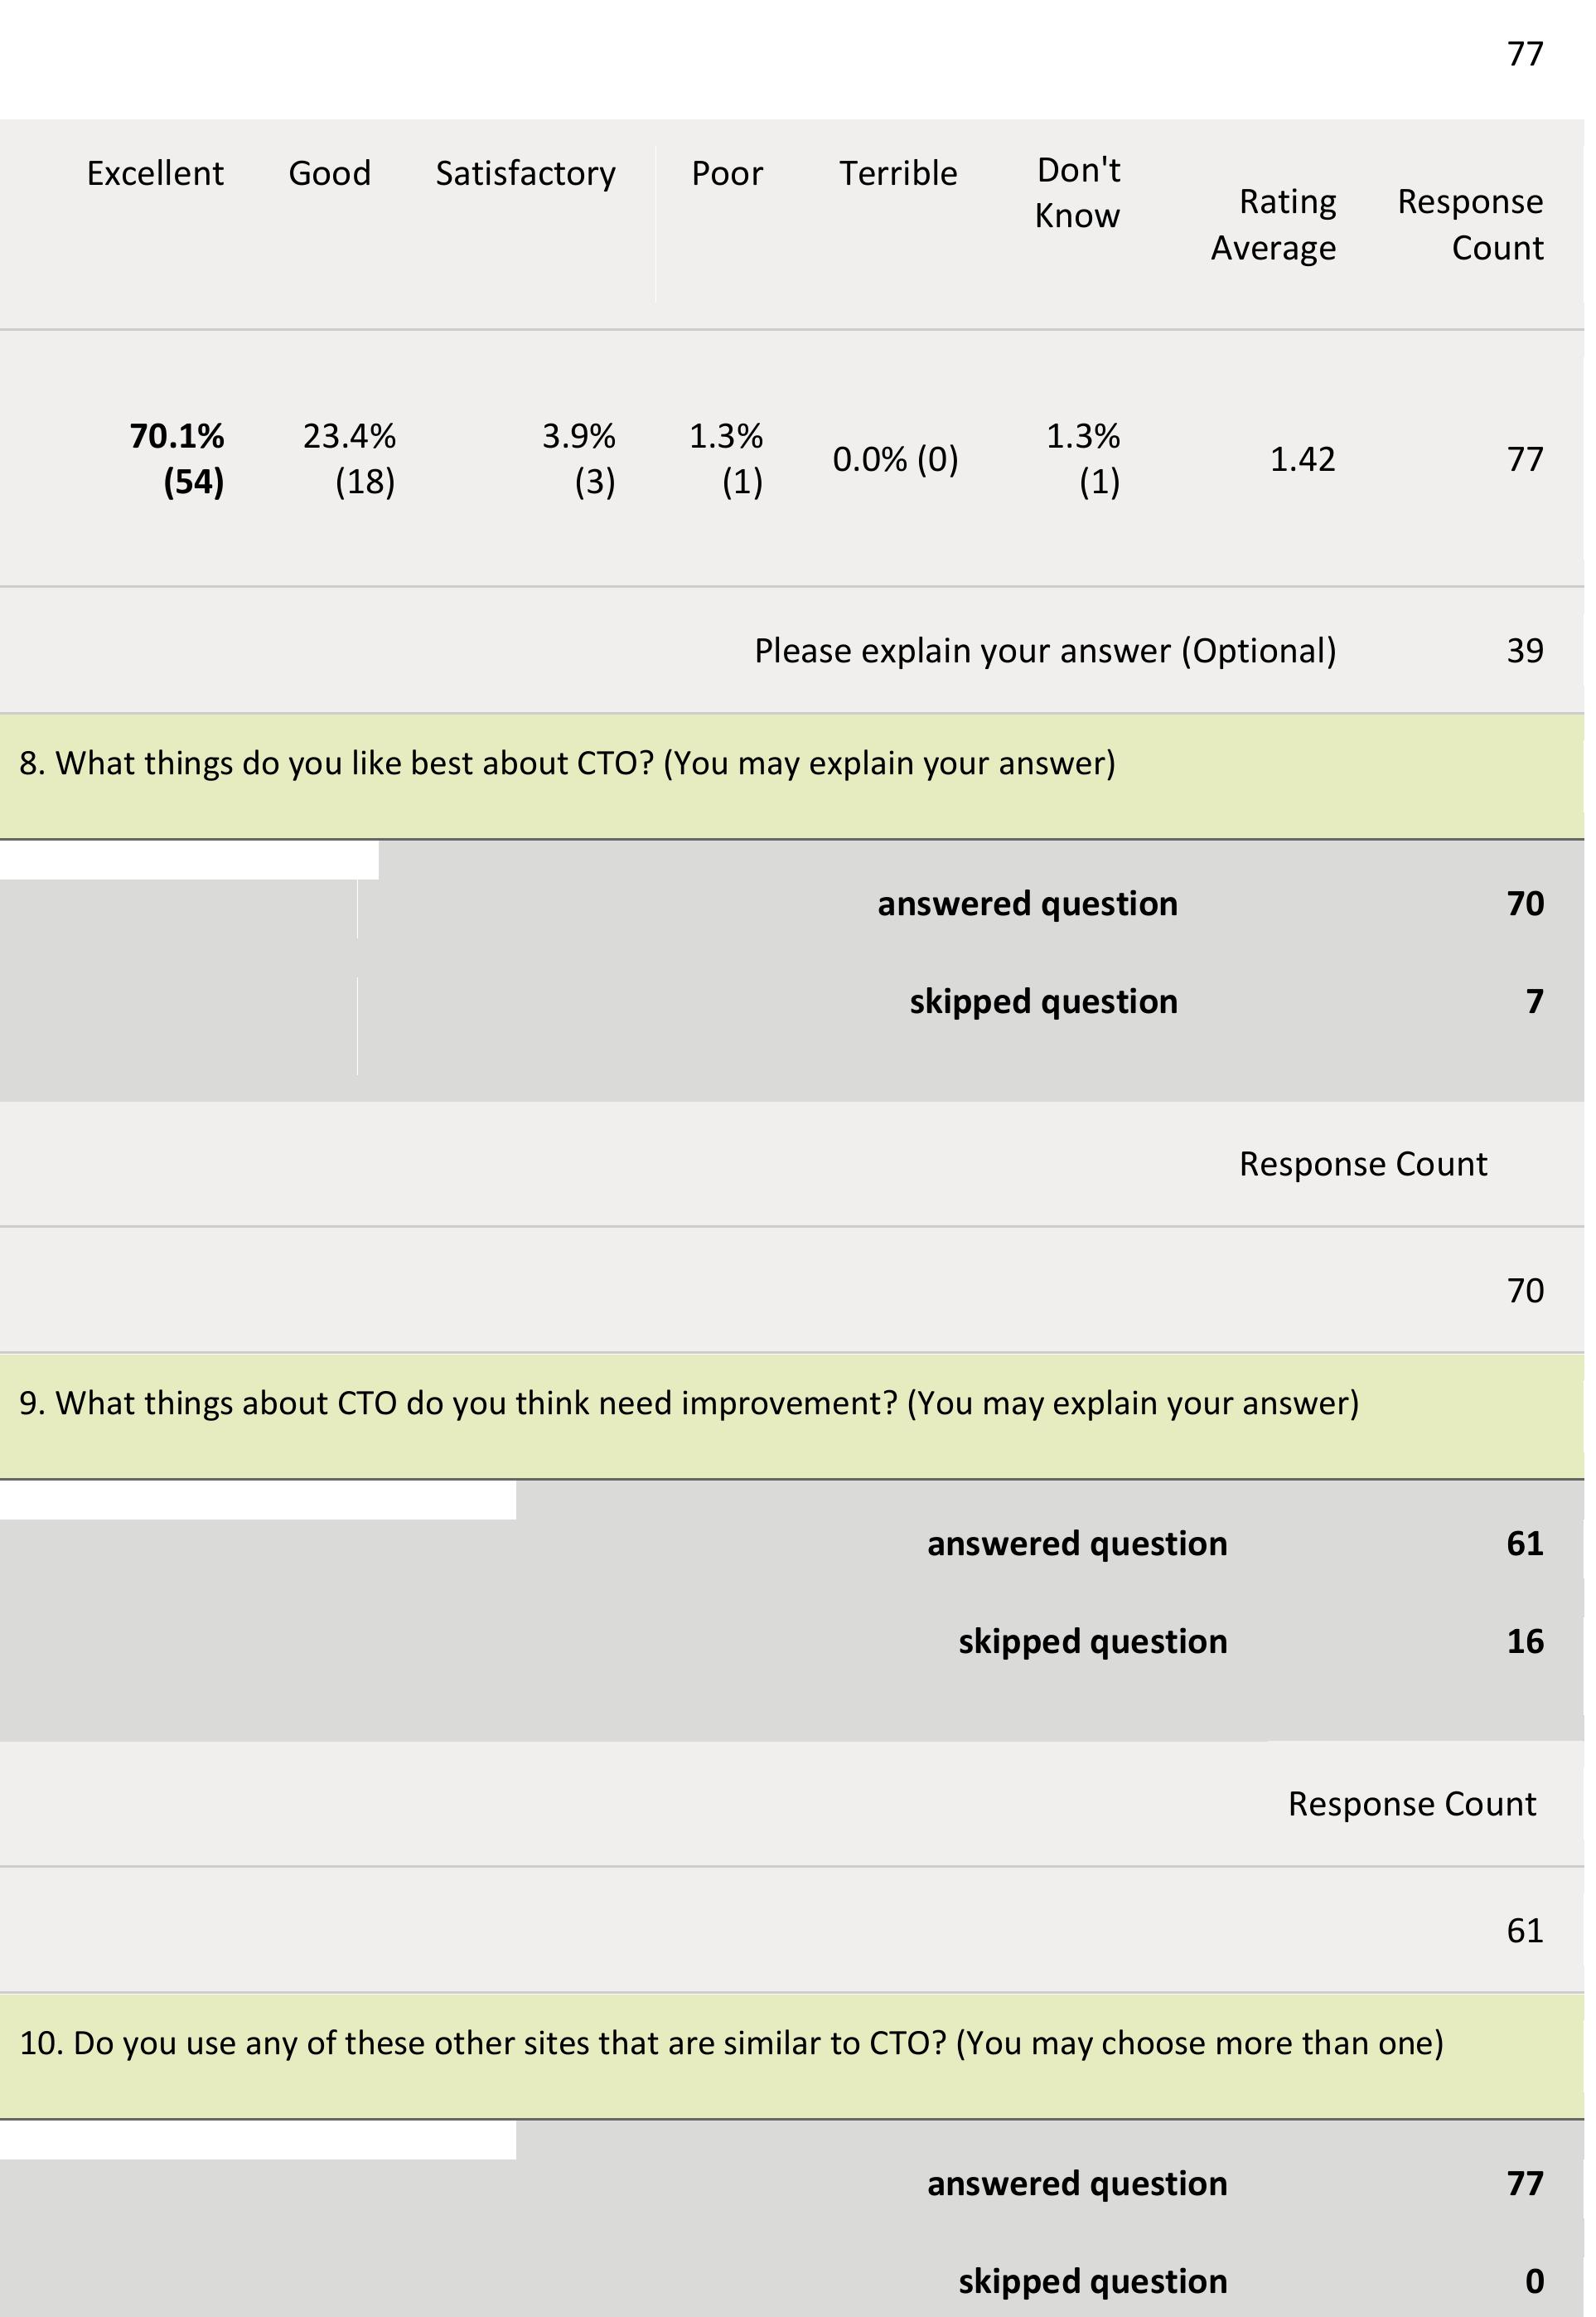Click the 23.4% (18) Good result

(x=350, y=458)
